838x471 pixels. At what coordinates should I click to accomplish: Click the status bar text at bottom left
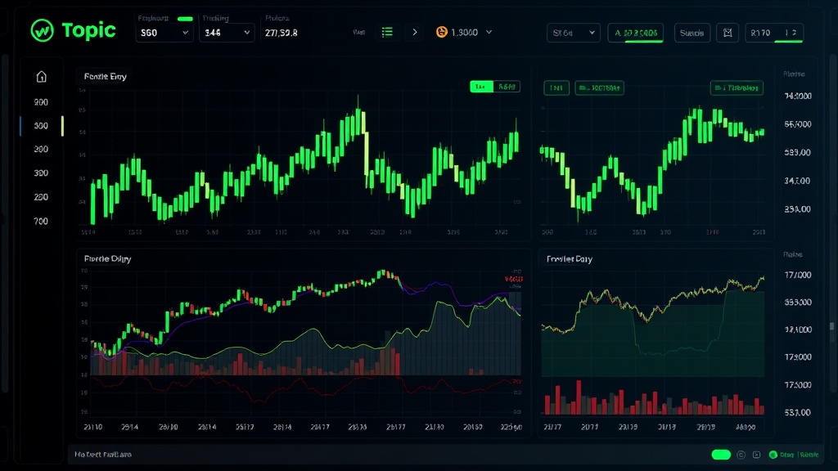coord(102,455)
